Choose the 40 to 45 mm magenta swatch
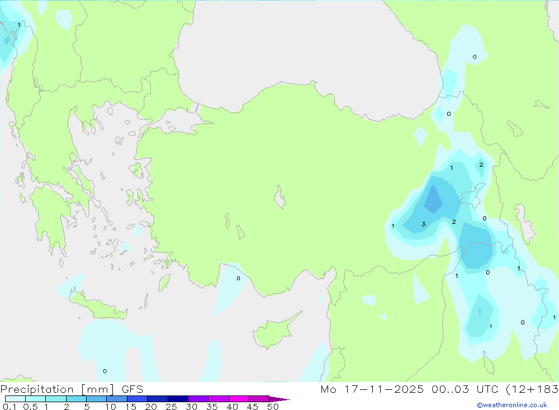559x410 pixels. [x=239, y=399]
